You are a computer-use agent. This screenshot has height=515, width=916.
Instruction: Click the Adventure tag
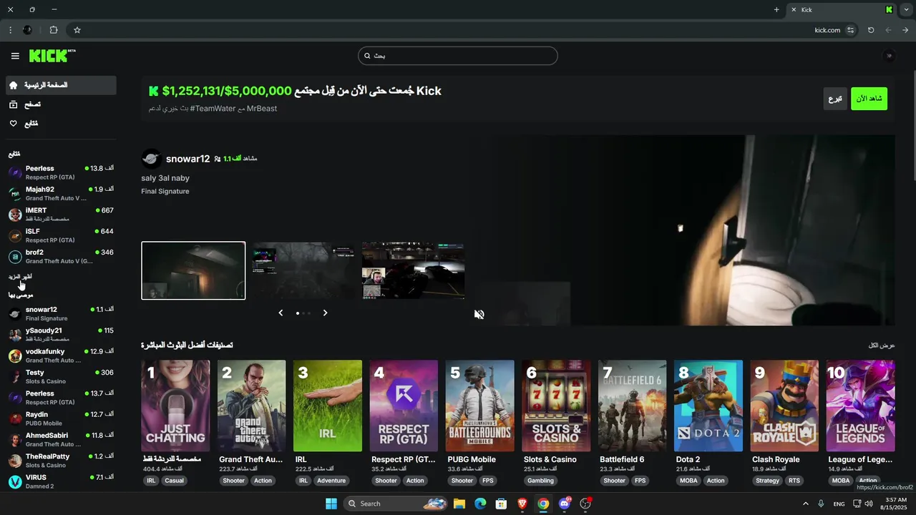tap(331, 481)
